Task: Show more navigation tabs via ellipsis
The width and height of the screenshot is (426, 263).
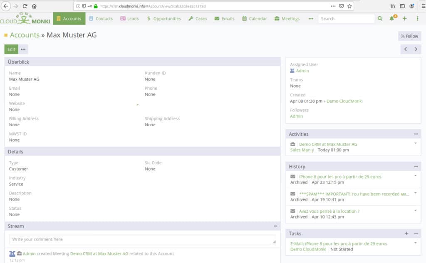Action: click(311, 19)
